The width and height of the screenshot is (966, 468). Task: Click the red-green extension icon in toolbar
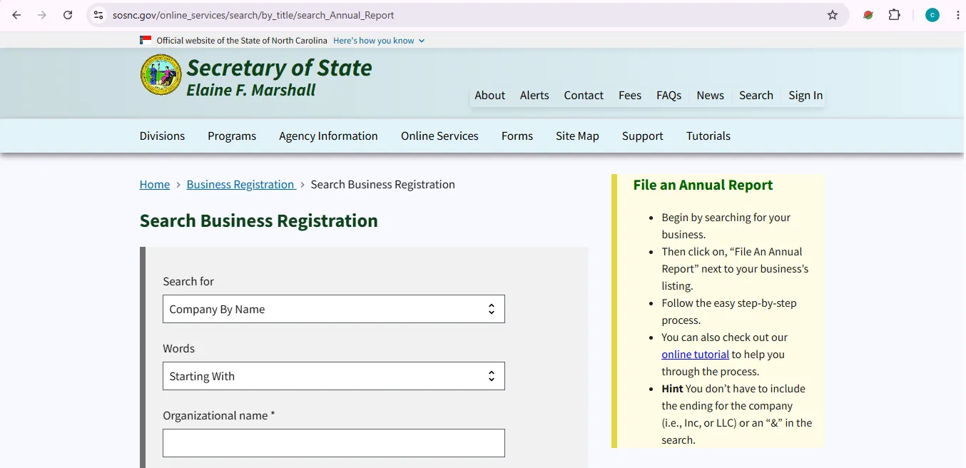coord(868,15)
